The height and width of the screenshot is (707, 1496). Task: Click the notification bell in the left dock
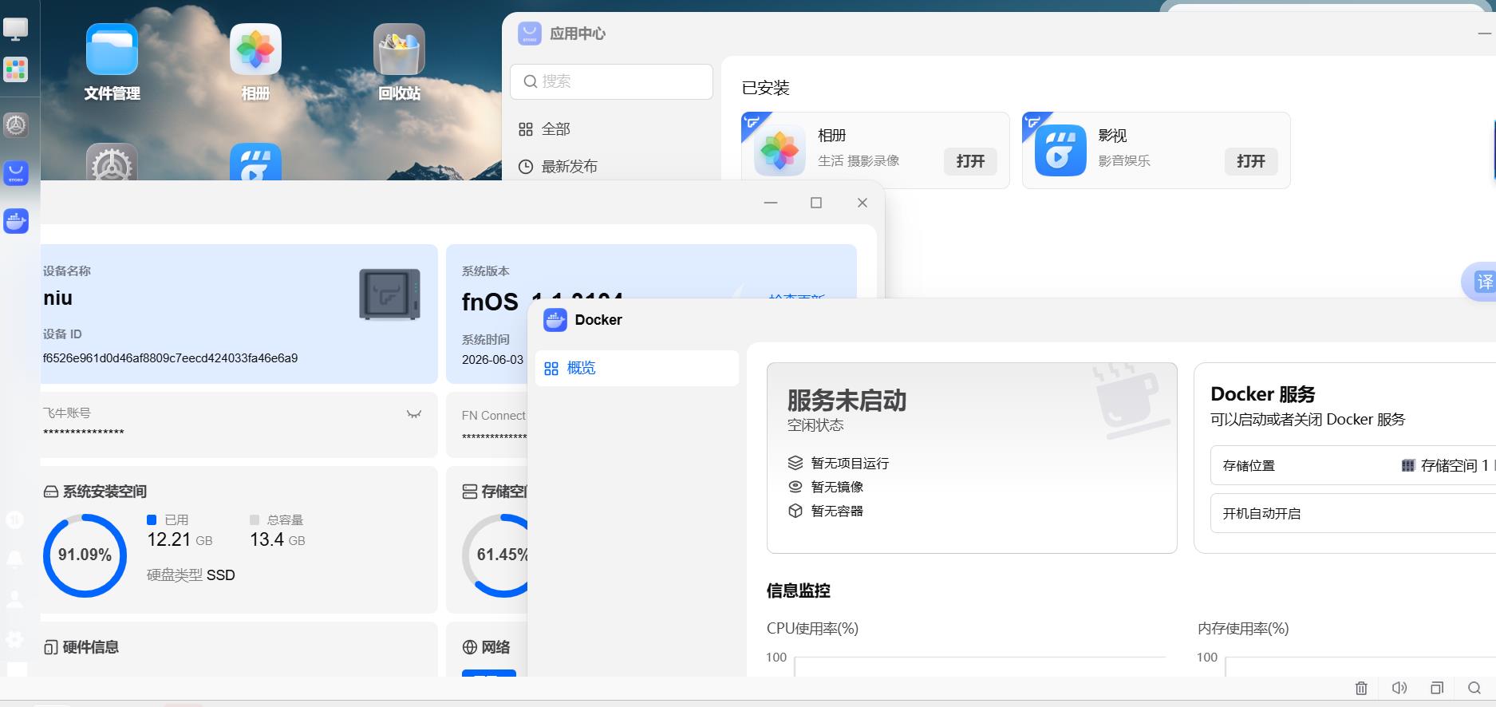point(15,559)
